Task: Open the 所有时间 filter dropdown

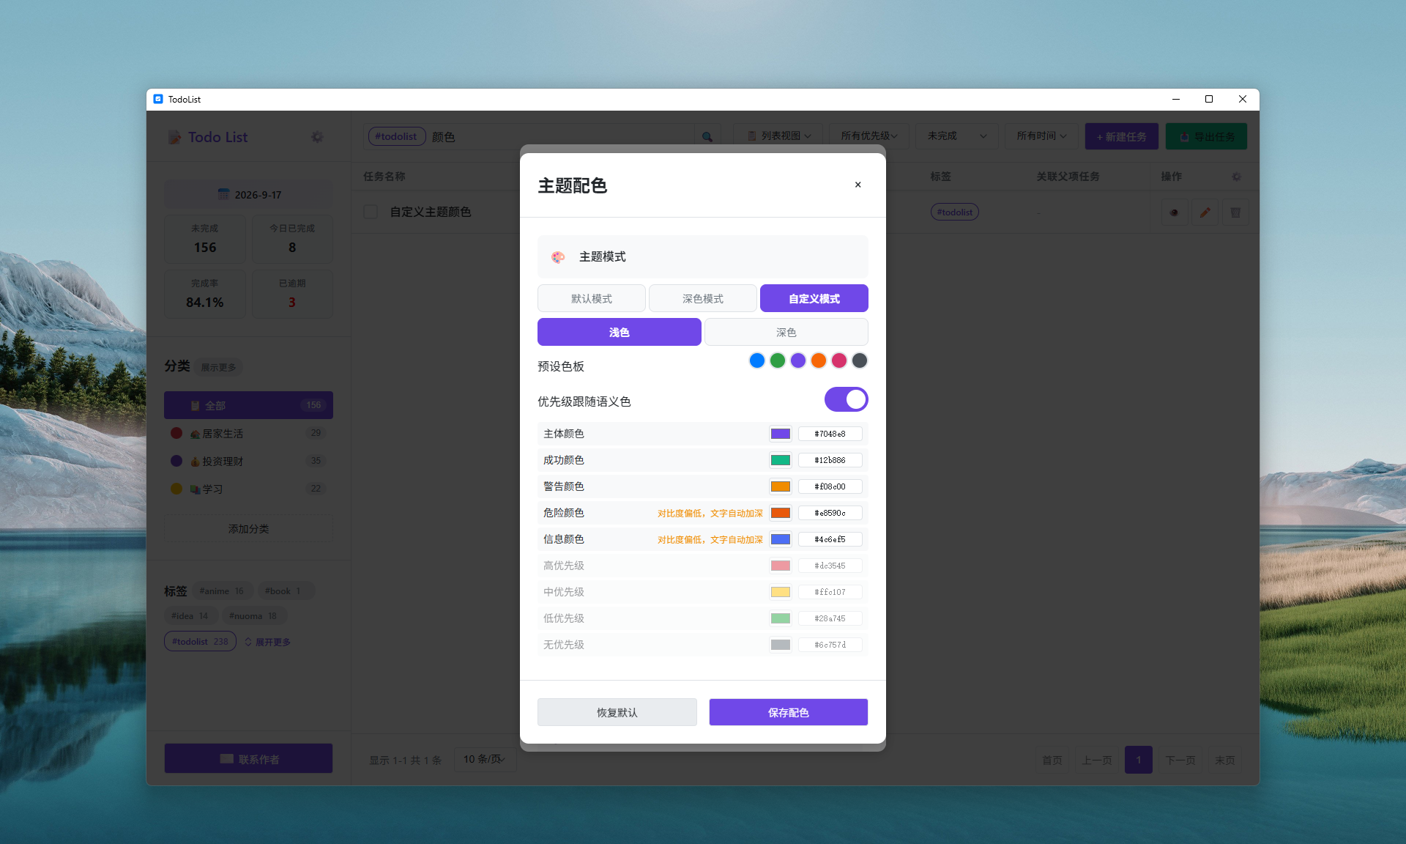Action: [1041, 136]
